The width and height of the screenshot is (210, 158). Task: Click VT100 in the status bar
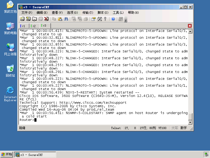click(162, 128)
